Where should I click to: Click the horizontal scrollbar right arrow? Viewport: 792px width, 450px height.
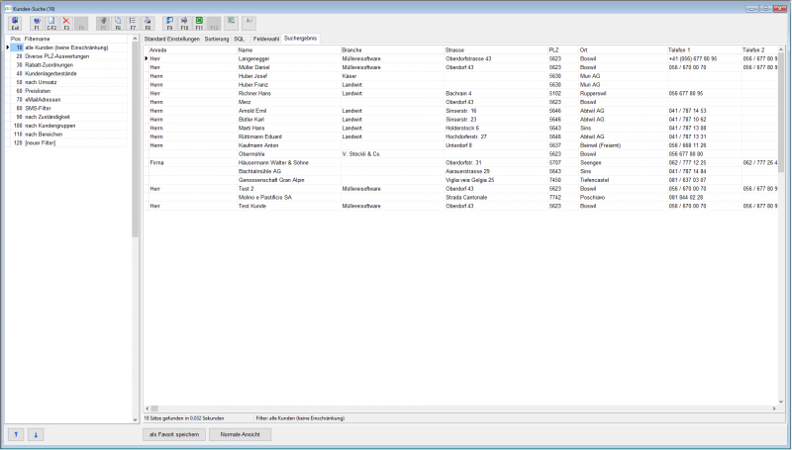point(774,408)
